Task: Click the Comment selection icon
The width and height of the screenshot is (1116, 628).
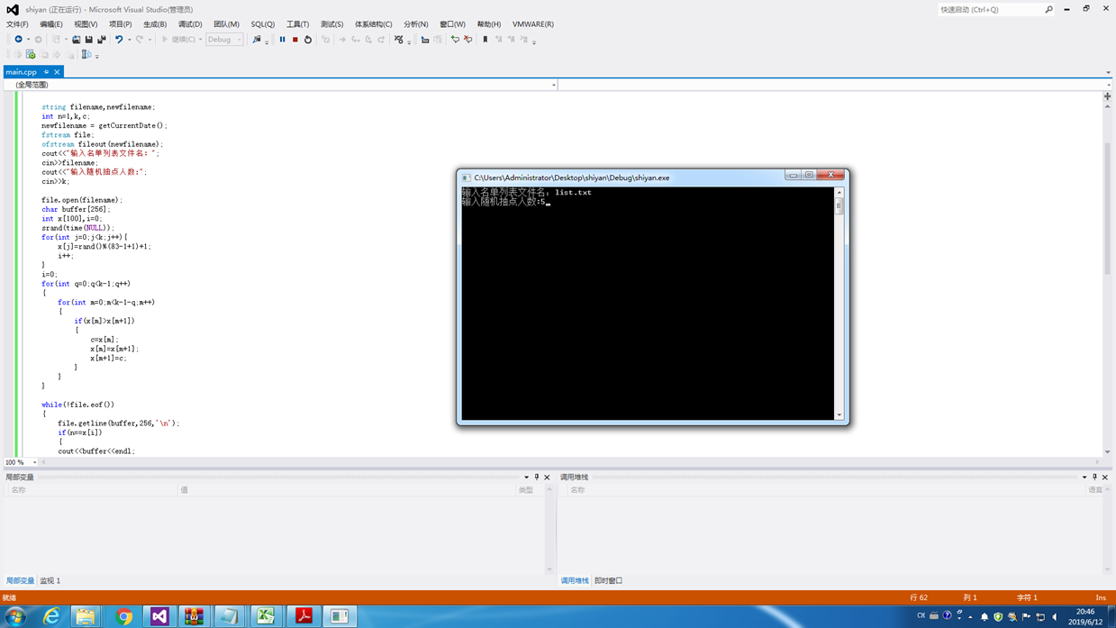Action: coord(455,40)
